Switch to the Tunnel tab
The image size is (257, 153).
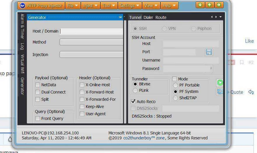(135, 17)
